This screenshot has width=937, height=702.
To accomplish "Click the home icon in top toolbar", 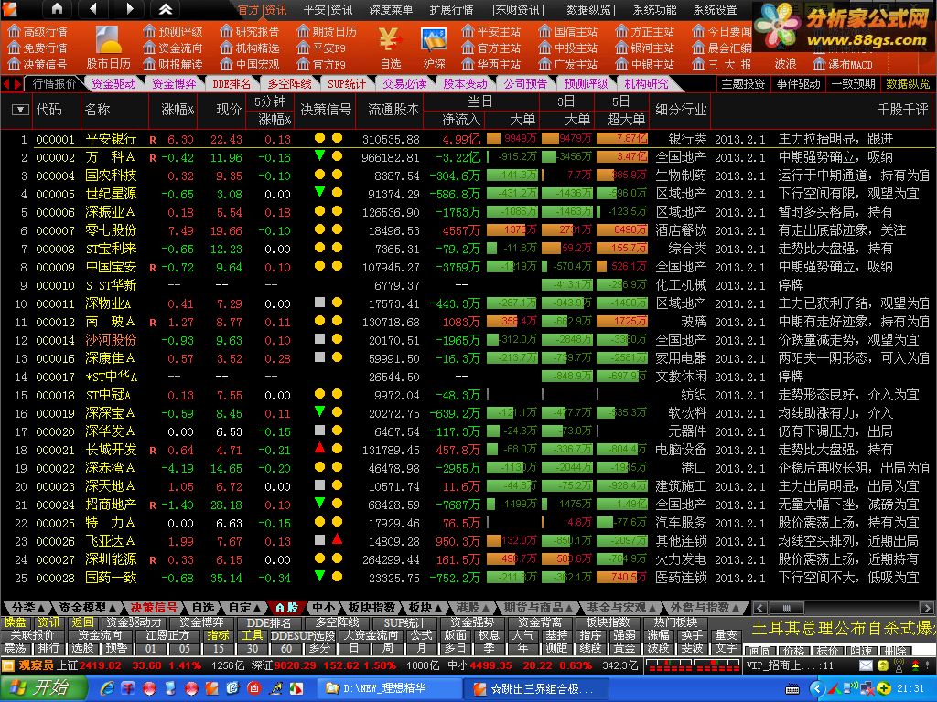I will tap(57, 9).
